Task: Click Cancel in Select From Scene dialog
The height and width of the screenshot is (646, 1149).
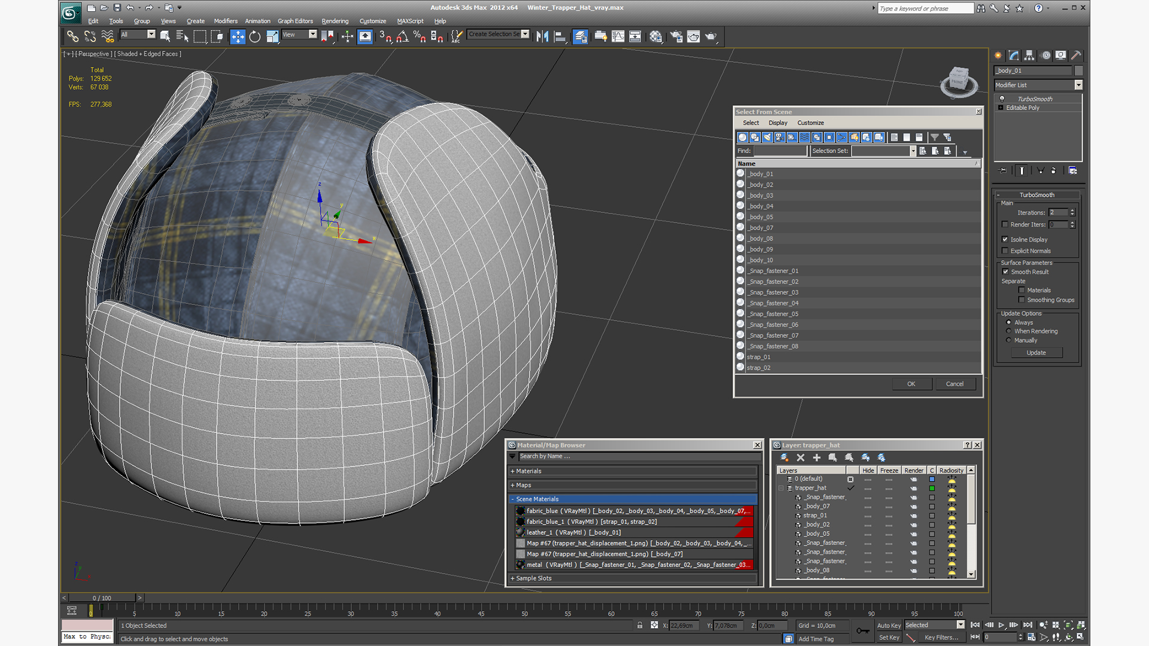Action: pyautogui.click(x=955, y=384)
